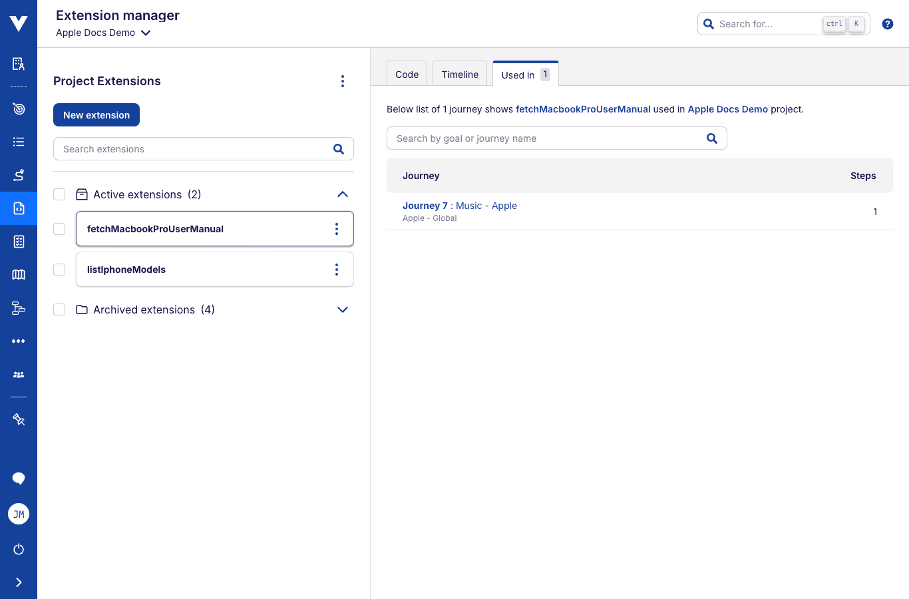
Task: Click the chat bubble support icon
Action: tap(19, 478)
